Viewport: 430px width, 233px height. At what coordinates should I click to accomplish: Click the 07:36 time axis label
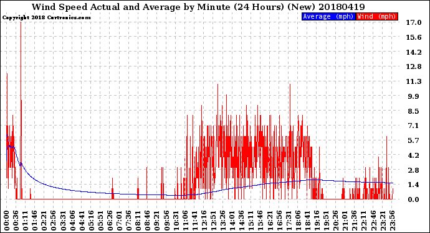pyautogui.click(x=128, y=221)
